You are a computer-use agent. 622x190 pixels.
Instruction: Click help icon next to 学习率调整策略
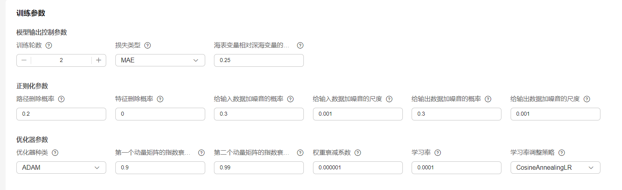562,153
